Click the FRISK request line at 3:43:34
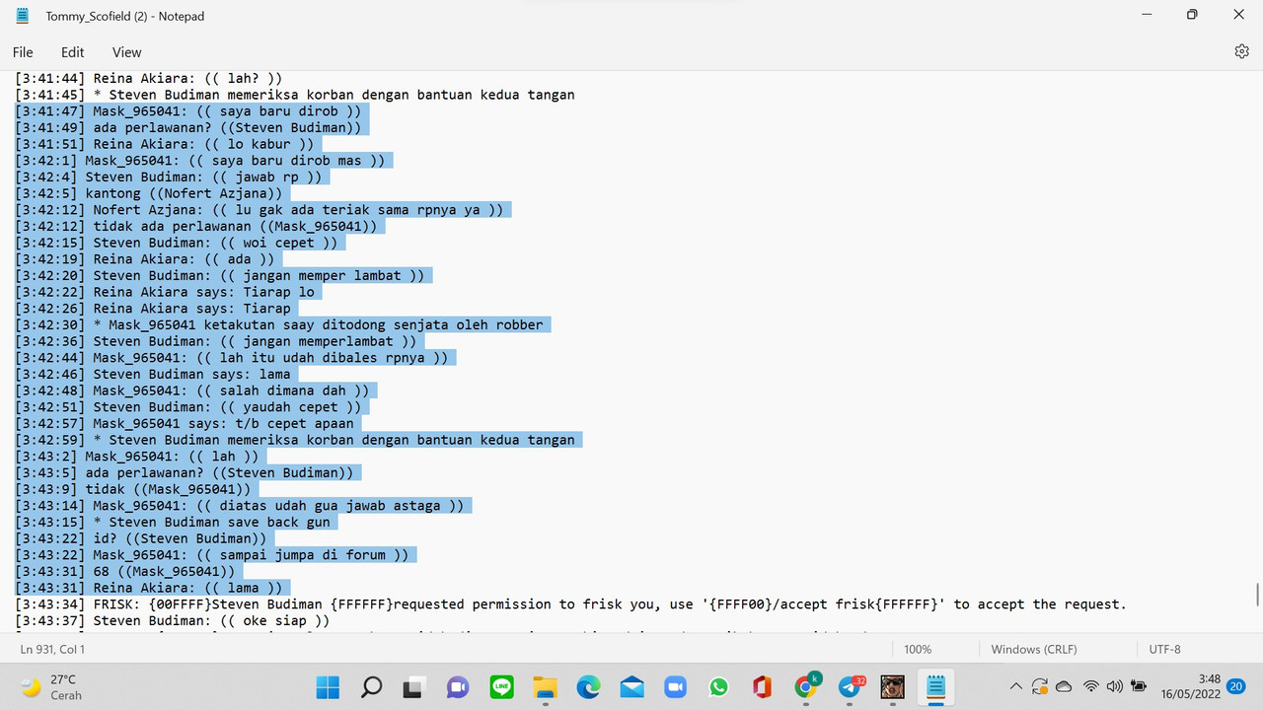Screen dimensions: 1263x710 tap(570, 604)
